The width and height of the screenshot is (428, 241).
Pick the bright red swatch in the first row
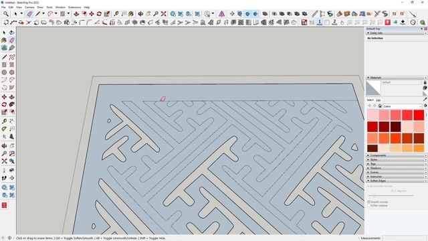point(419,115)
